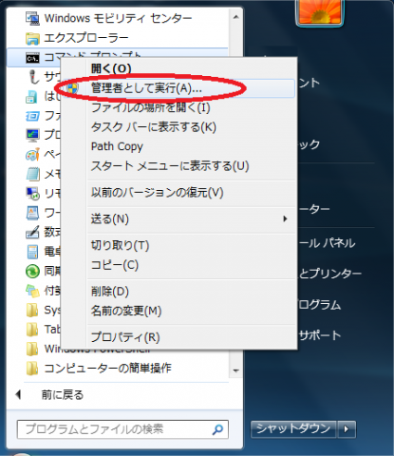Click サポート link in right pane

pyautogui.click(x=320, y=335)
